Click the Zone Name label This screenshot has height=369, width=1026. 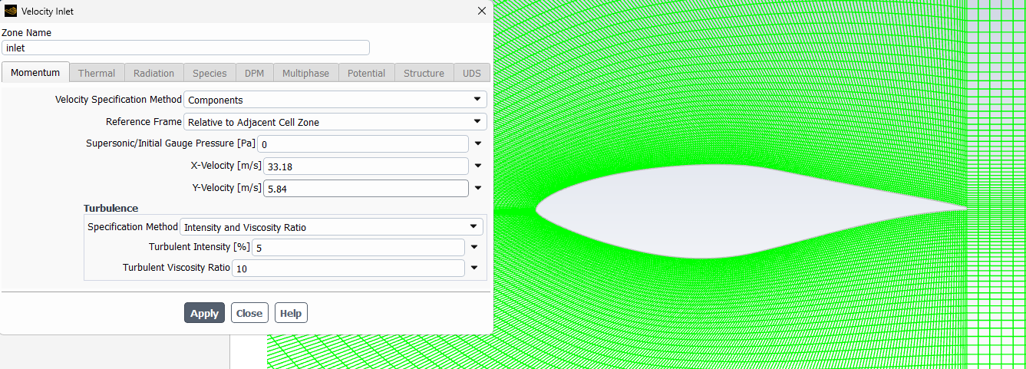point(27,33)
